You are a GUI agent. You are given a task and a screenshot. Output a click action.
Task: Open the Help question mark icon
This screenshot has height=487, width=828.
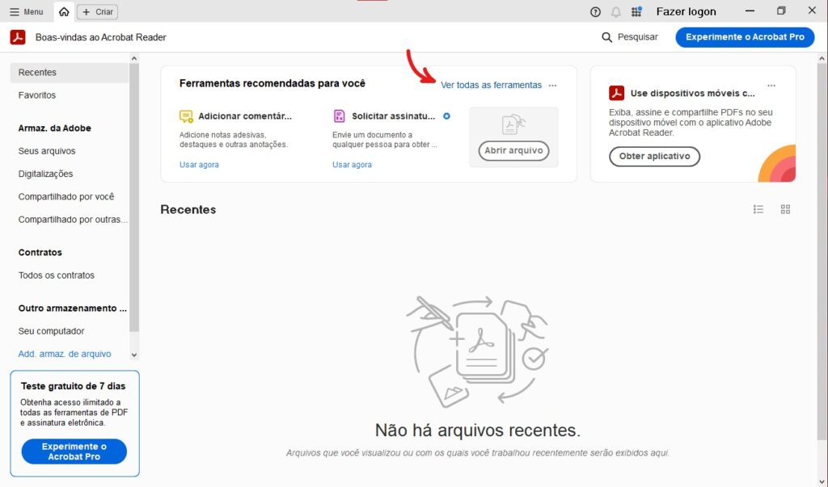[595, 11]
